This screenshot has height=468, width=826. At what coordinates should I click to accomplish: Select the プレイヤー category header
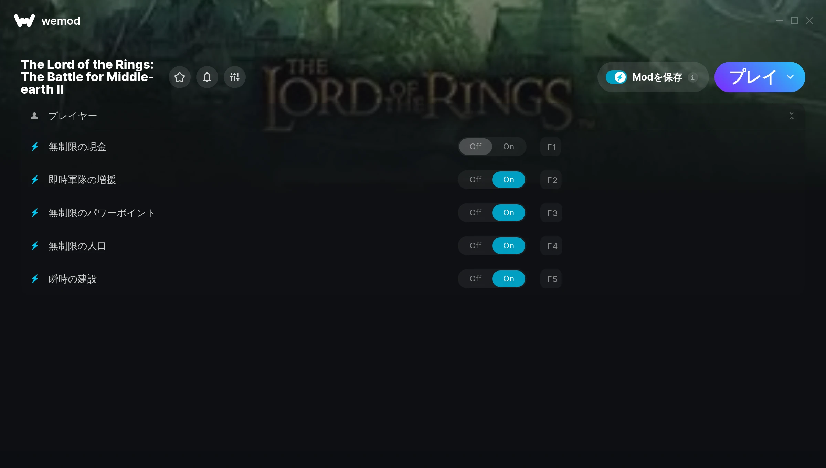(413, 116)
